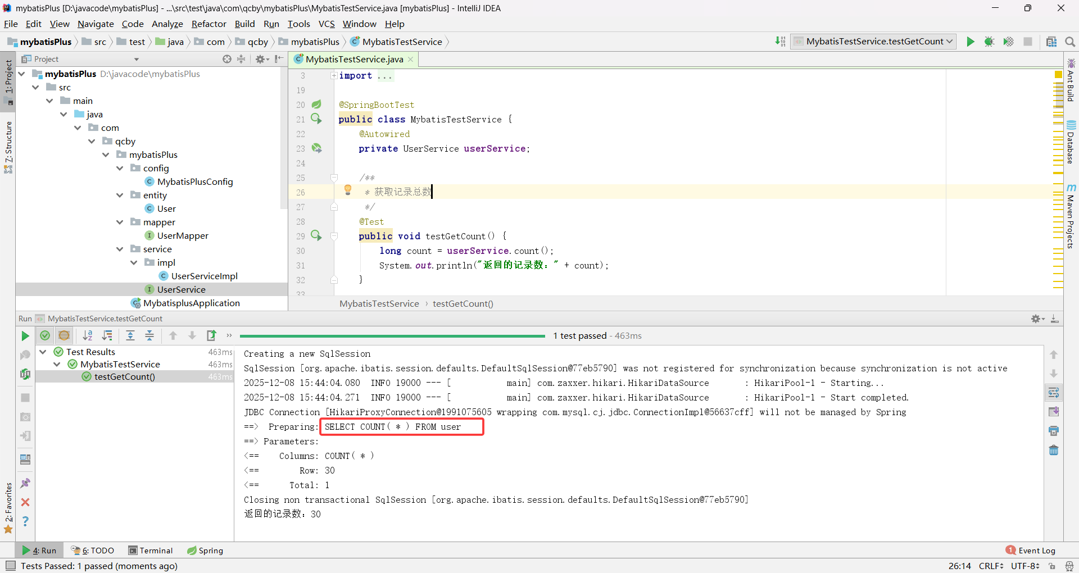Open the Analyze menu
Viewport: 1079px width, 573px height.
167,24
